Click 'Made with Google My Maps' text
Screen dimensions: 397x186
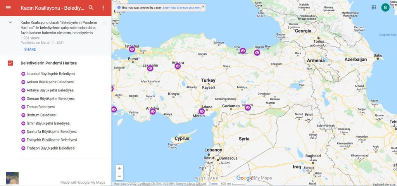pos(83,183)
